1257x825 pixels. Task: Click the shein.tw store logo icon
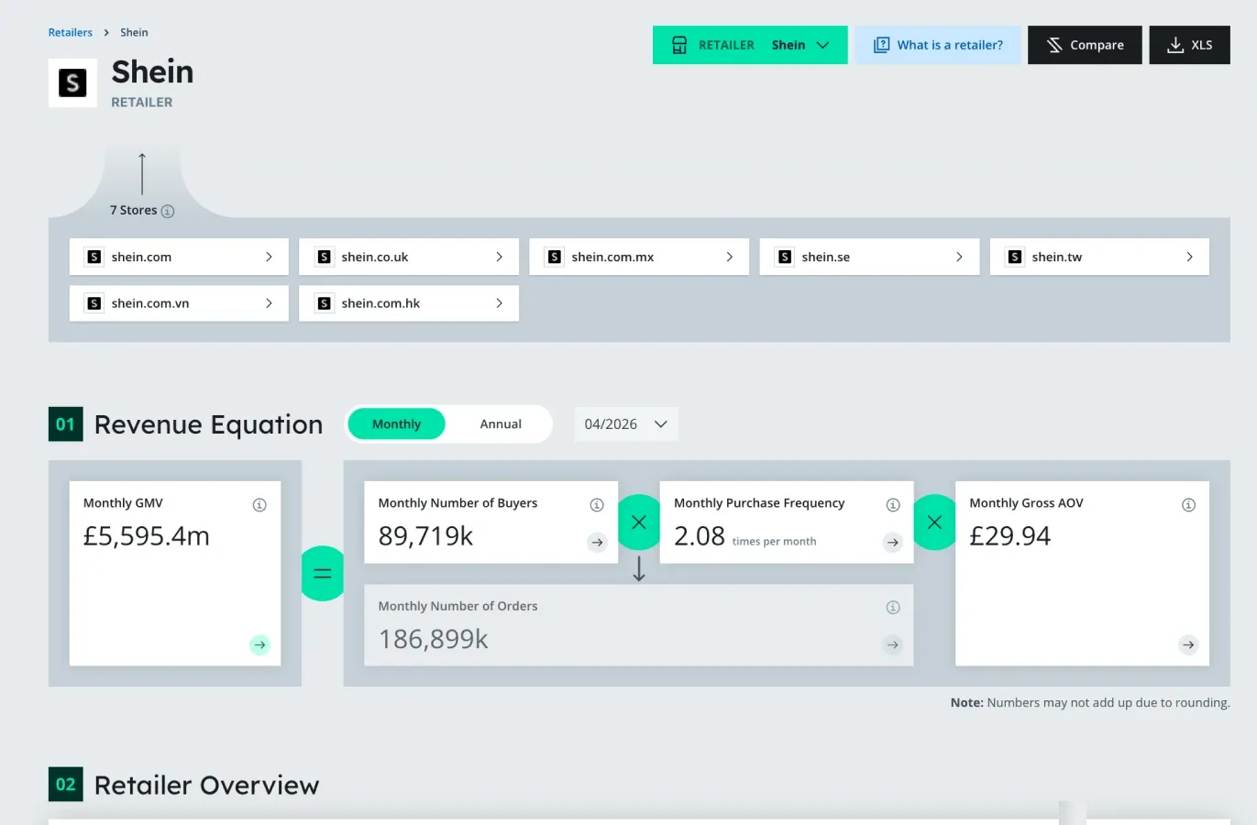[x=1014, y=257]
